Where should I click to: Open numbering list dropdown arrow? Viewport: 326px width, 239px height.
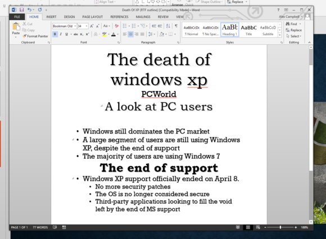pyautogui.click(x=138, y=26)
